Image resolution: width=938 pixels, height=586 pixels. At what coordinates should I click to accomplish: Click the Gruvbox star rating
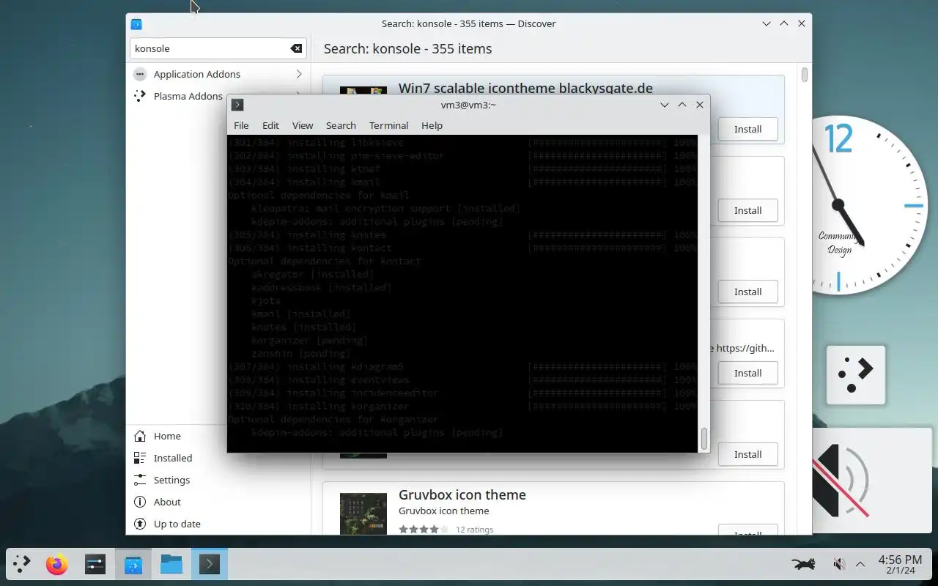(x=423, y=529)
